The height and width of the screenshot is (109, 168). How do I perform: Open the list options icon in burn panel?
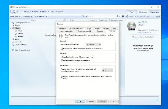click(x=158, y=17)
